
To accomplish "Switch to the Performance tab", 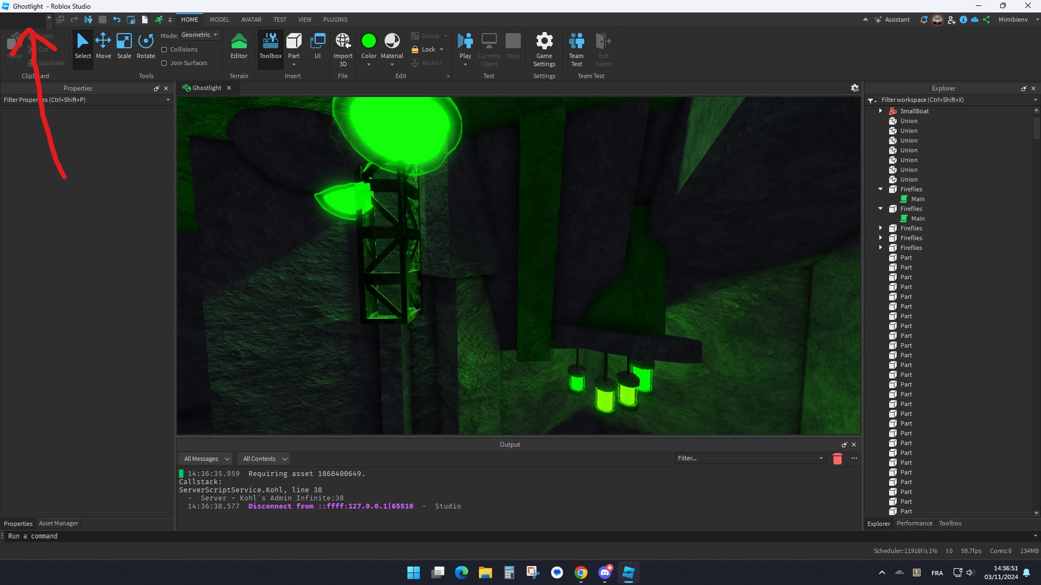I will click(x=914, y=523).
